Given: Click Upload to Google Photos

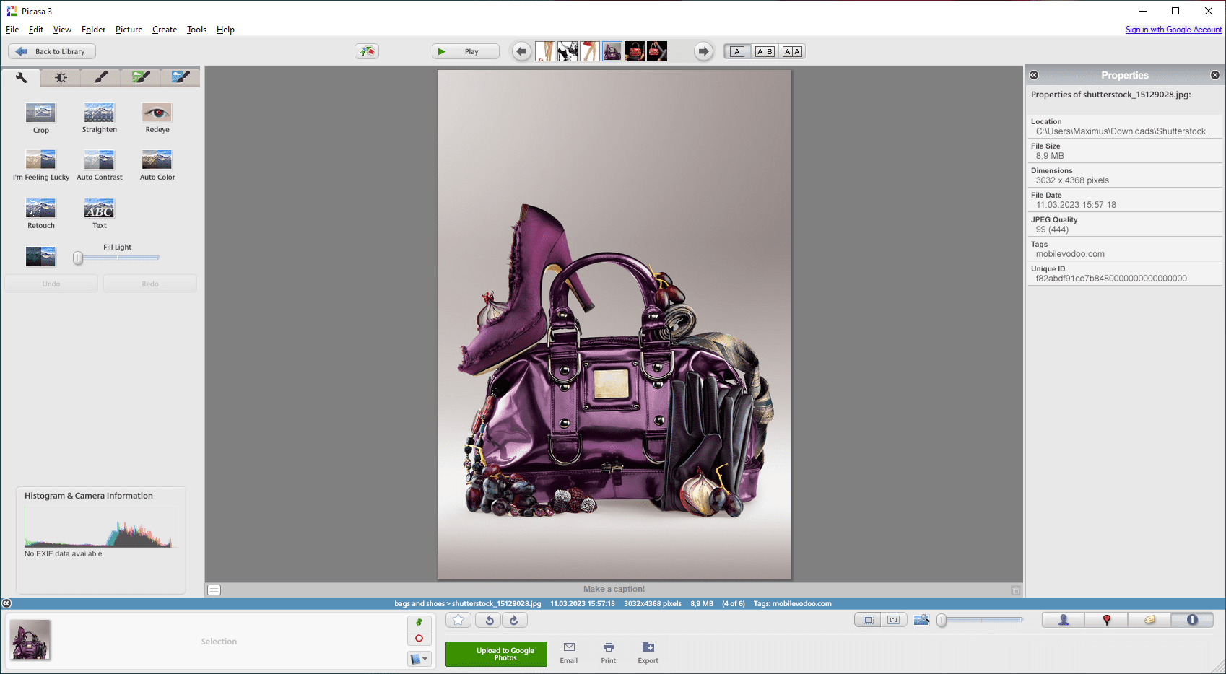Looking at the screenshot, I should pos(496,654).
